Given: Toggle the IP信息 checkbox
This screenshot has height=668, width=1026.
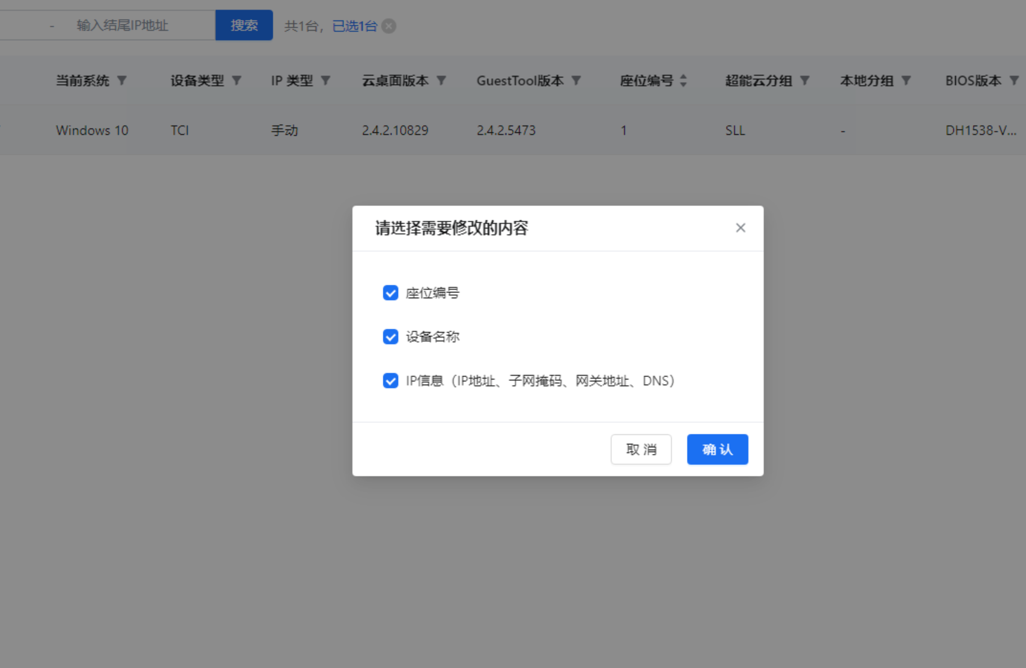Looking at the screenshot, I should (x=390, y=380).
